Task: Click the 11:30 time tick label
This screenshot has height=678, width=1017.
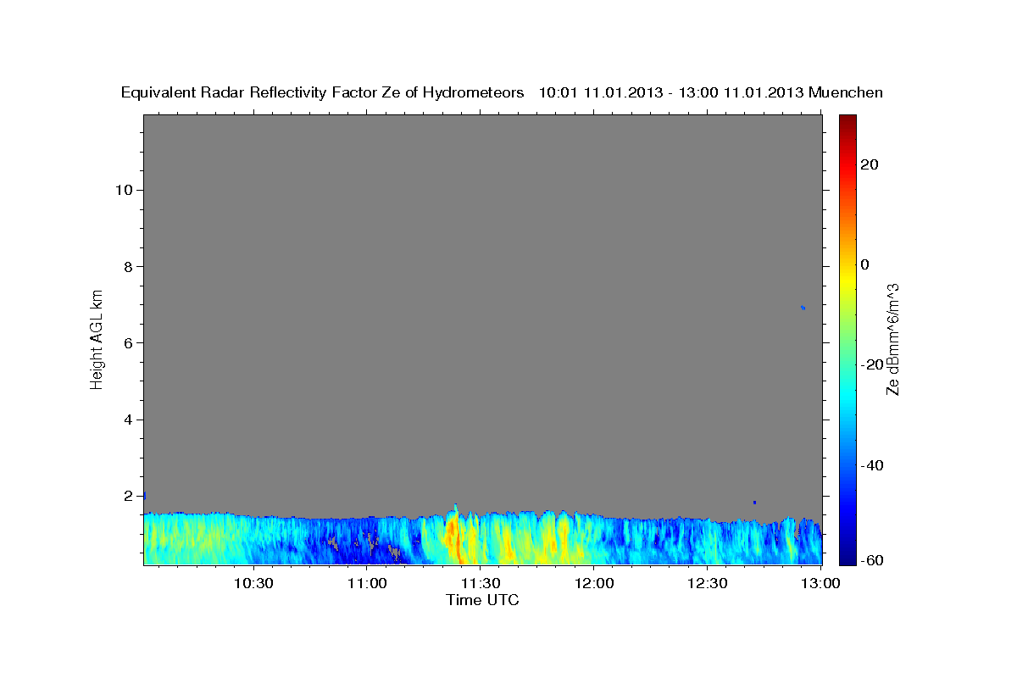Action: point(481,583)
